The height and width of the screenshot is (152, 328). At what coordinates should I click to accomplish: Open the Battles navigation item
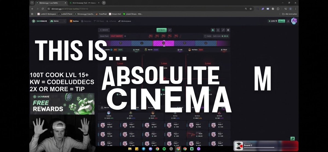pyautogui.click(x=74, y=21)
